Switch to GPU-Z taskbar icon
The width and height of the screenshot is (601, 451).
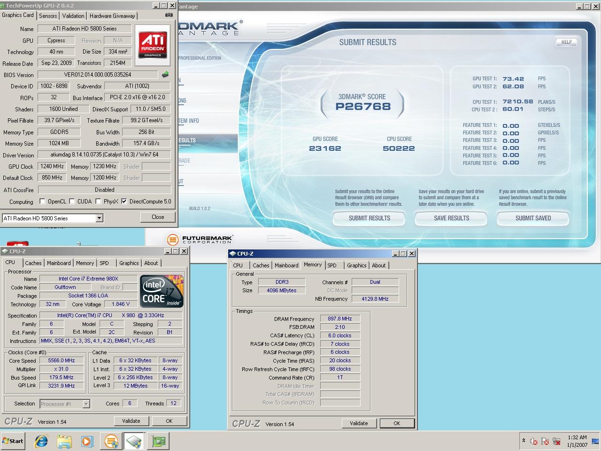tap(158, 441)
